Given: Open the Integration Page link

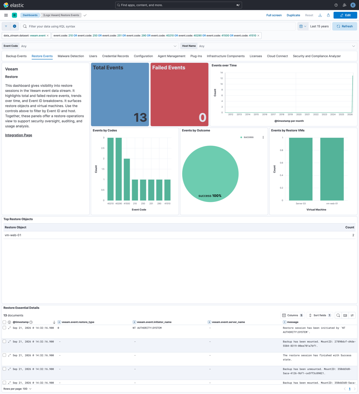Looking at the screenshot, I should tap(18, 135).
